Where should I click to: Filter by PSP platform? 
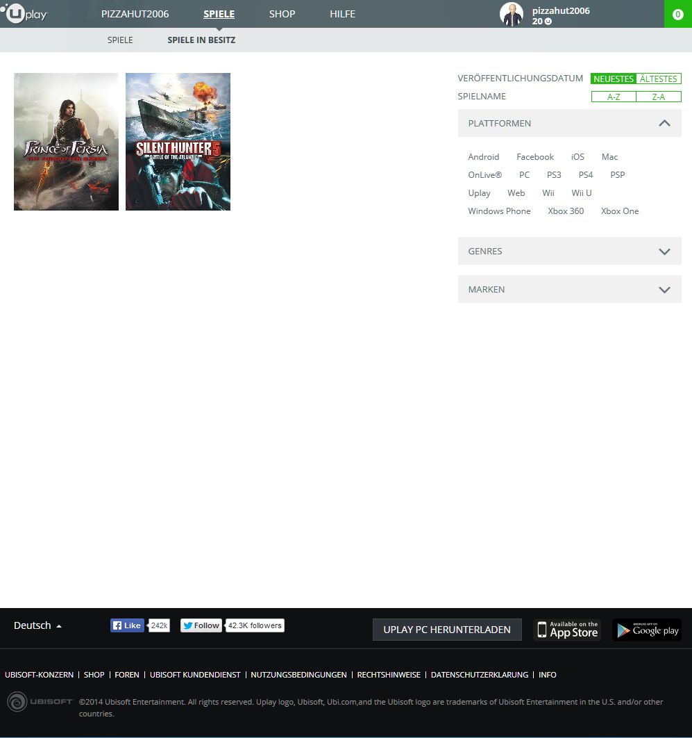[617, 174]
